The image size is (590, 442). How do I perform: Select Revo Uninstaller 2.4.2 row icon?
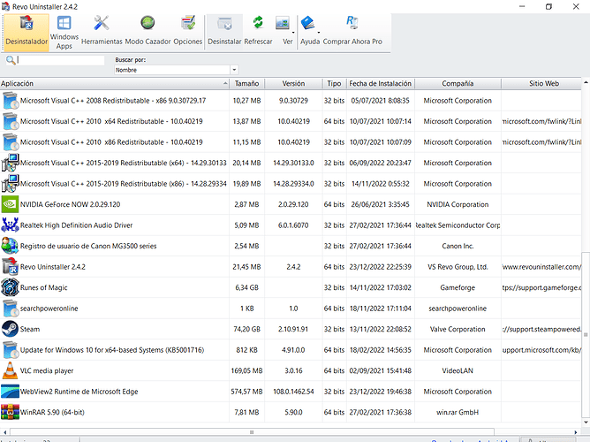click(x=10, y=267)
